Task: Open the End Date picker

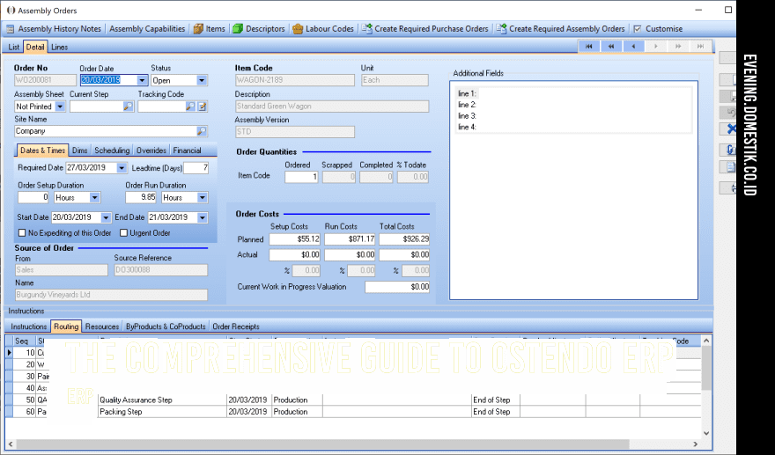Action: click(202, 217)
